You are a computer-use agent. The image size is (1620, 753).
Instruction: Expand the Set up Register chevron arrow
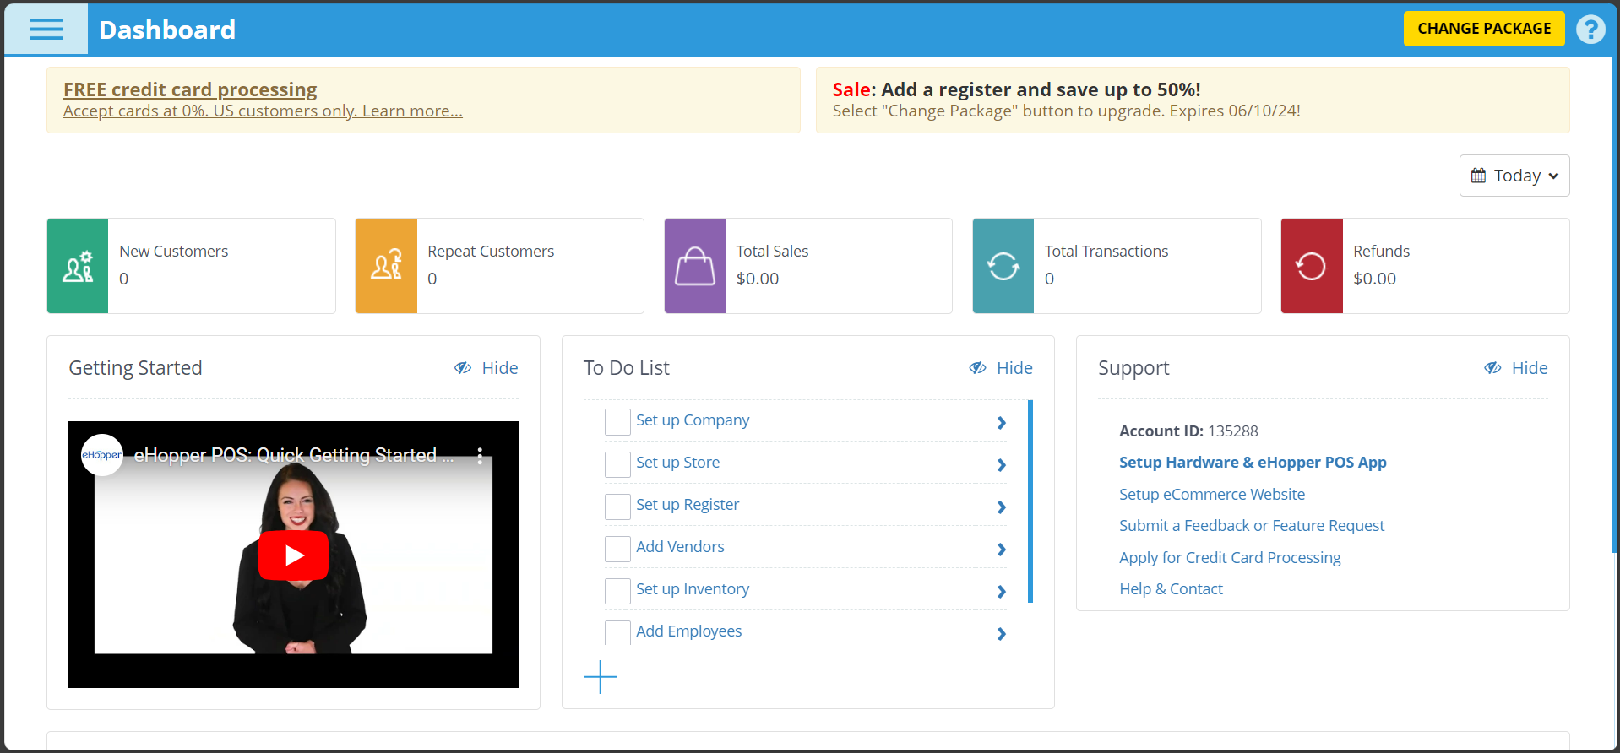[x=1002, y=507]
